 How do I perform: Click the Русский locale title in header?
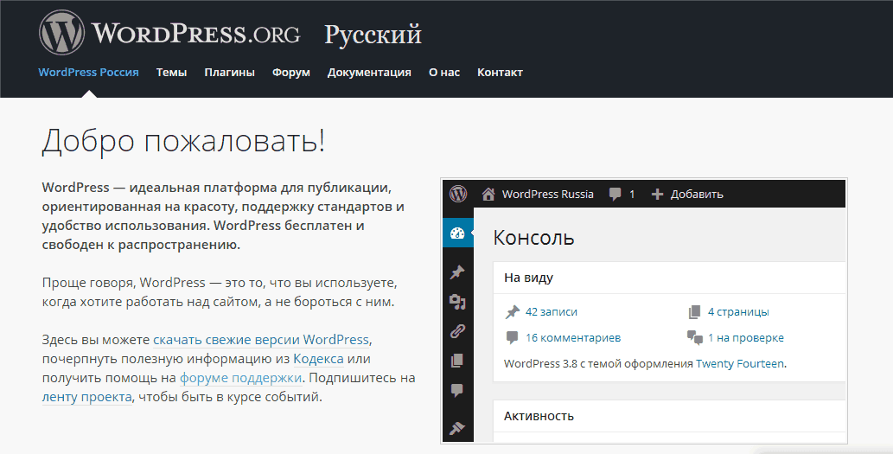point(373,35)
